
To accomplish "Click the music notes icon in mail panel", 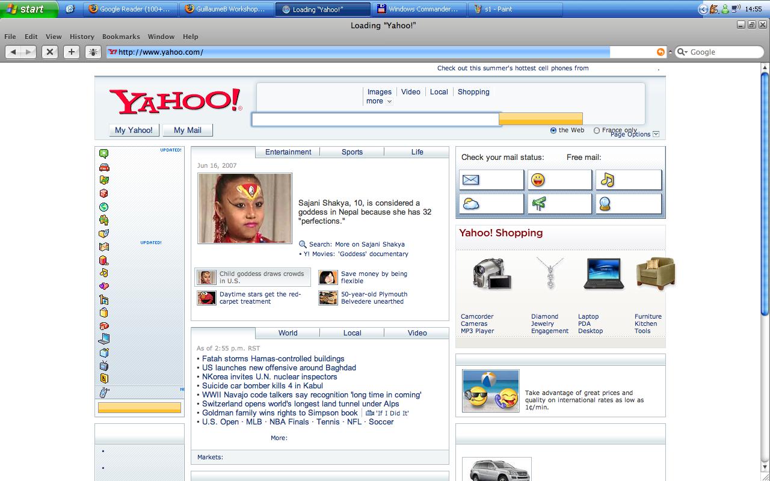I will coord(607,180).
